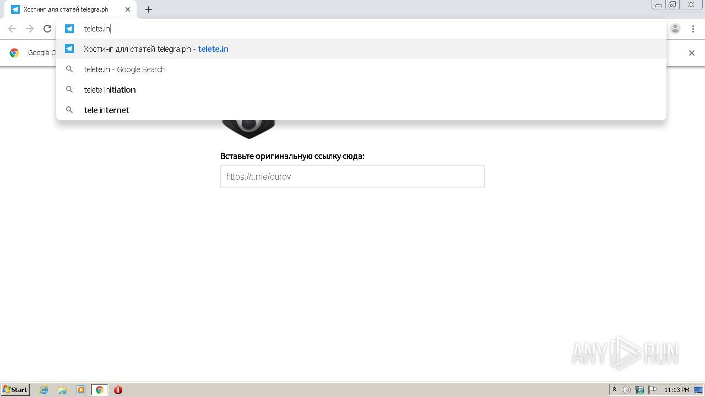Pick the tele internet suggestion

[x=361, y=110]
